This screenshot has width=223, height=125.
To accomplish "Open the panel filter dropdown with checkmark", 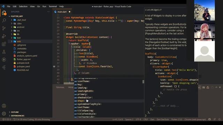I will (x=199, y=87).
